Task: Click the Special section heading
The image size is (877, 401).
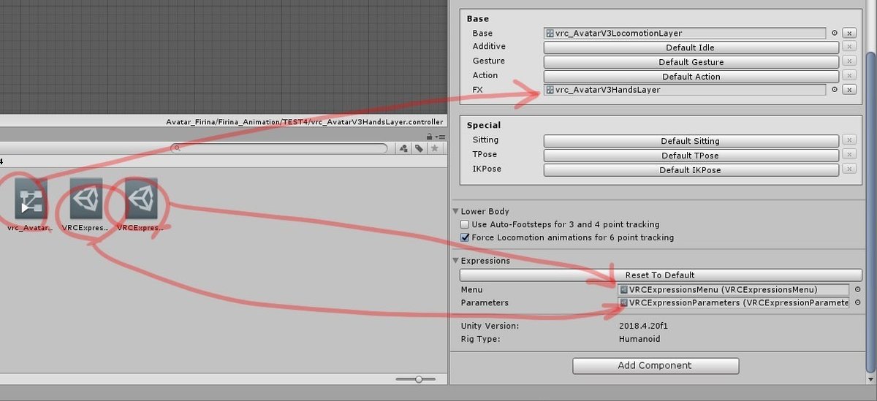Action: (484, 125)
